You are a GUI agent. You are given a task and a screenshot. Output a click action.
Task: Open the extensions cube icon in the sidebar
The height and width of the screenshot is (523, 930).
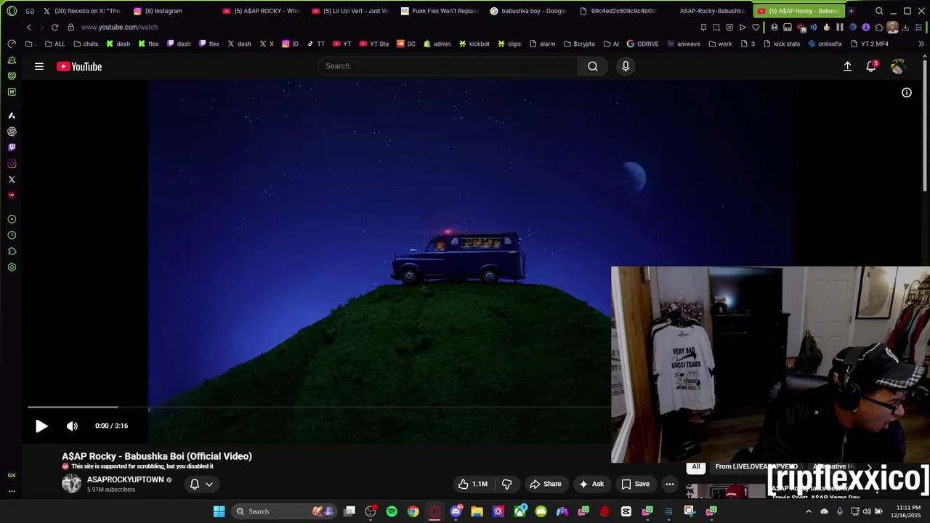12,251
